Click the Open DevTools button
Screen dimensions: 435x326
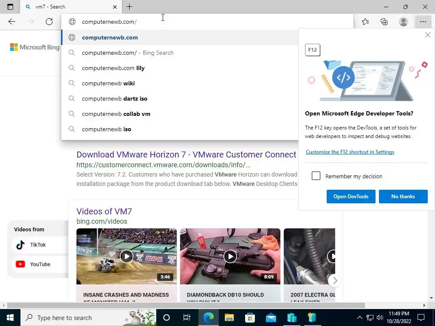click(351, 196)
